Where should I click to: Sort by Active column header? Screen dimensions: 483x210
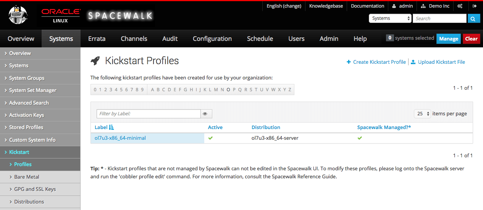point(215,127)
